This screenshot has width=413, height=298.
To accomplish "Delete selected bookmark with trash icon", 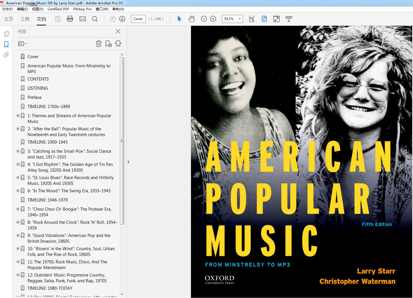I will click(99, 44).
